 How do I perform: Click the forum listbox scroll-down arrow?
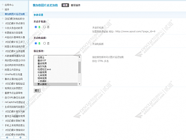point(80,84)
